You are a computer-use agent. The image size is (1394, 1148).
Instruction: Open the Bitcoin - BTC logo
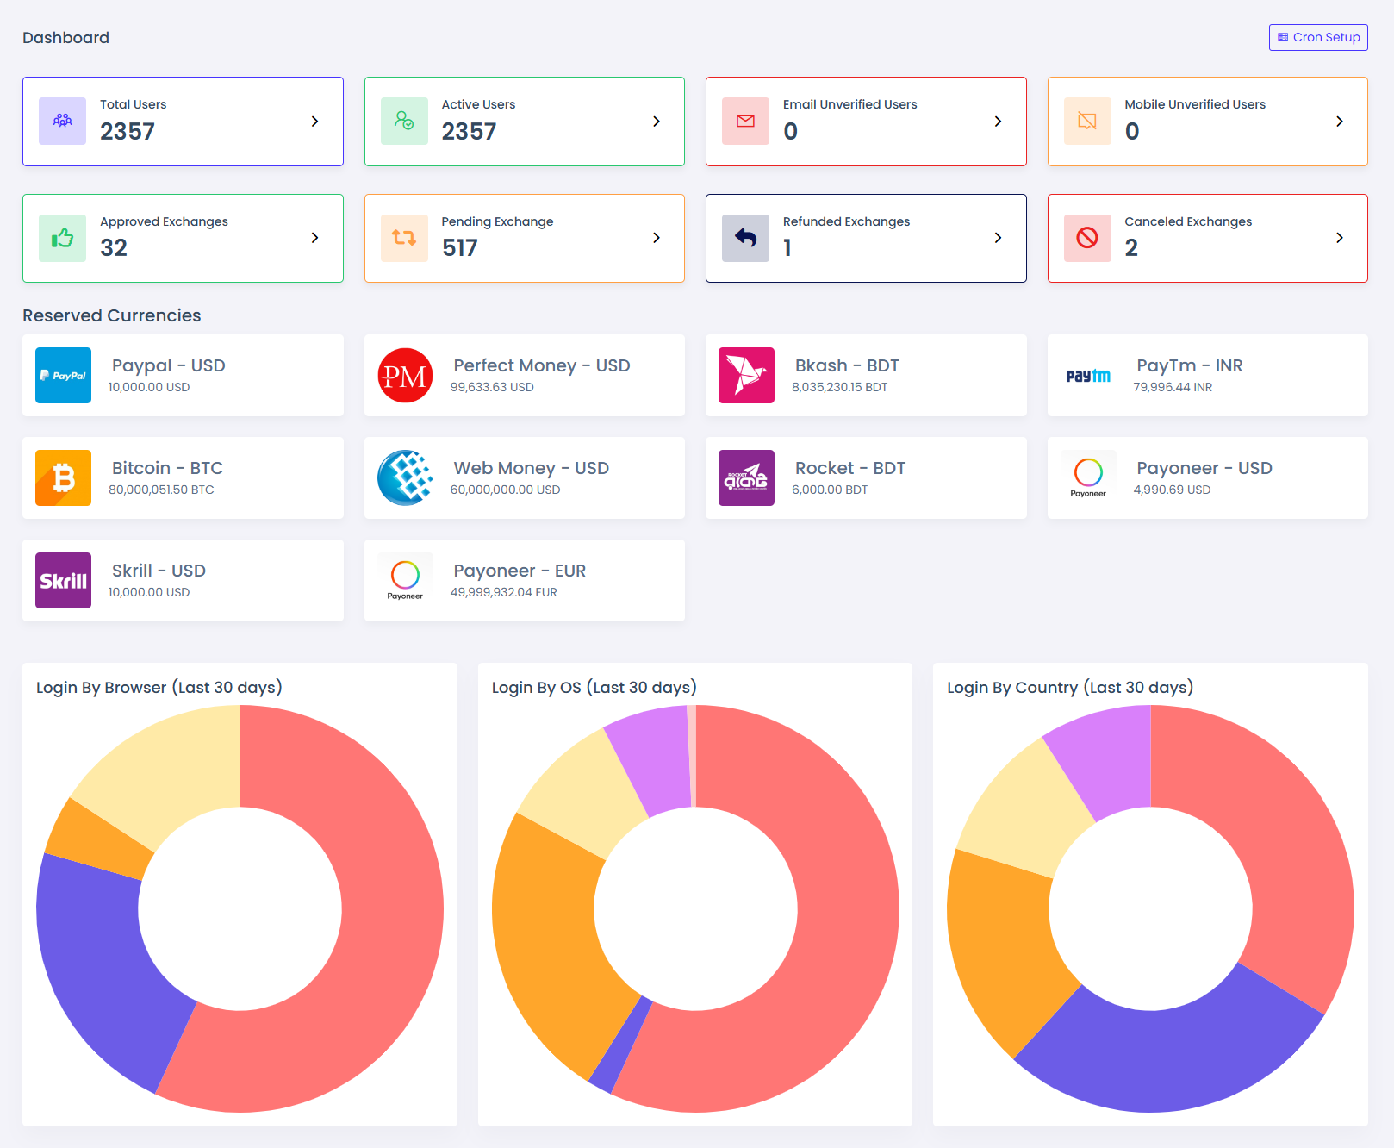point(63,477)
